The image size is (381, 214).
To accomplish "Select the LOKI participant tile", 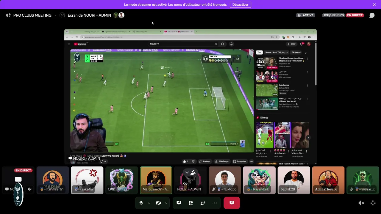I will tap(121, 180).
